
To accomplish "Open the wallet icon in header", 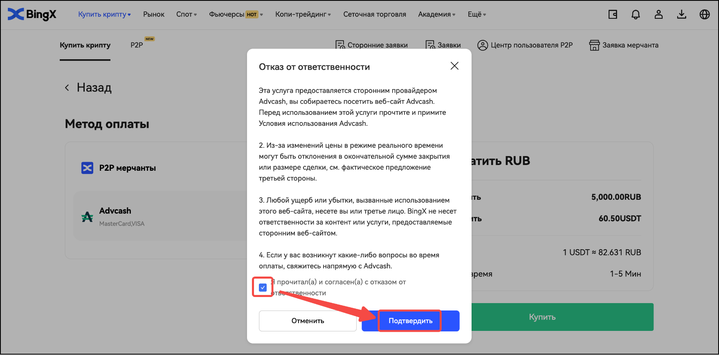I will pos(613,14).
